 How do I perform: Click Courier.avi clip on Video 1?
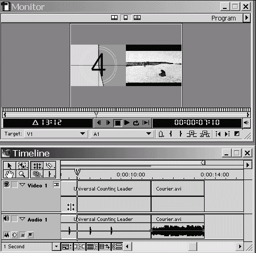click(178, 189)
